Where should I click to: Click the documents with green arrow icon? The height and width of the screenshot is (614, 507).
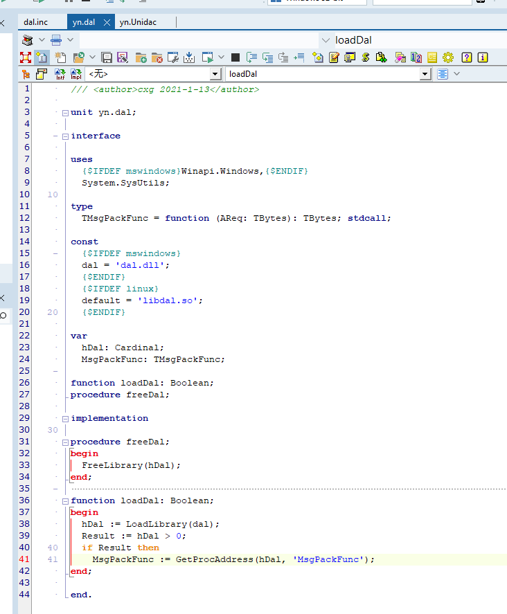tap(381, 57)
